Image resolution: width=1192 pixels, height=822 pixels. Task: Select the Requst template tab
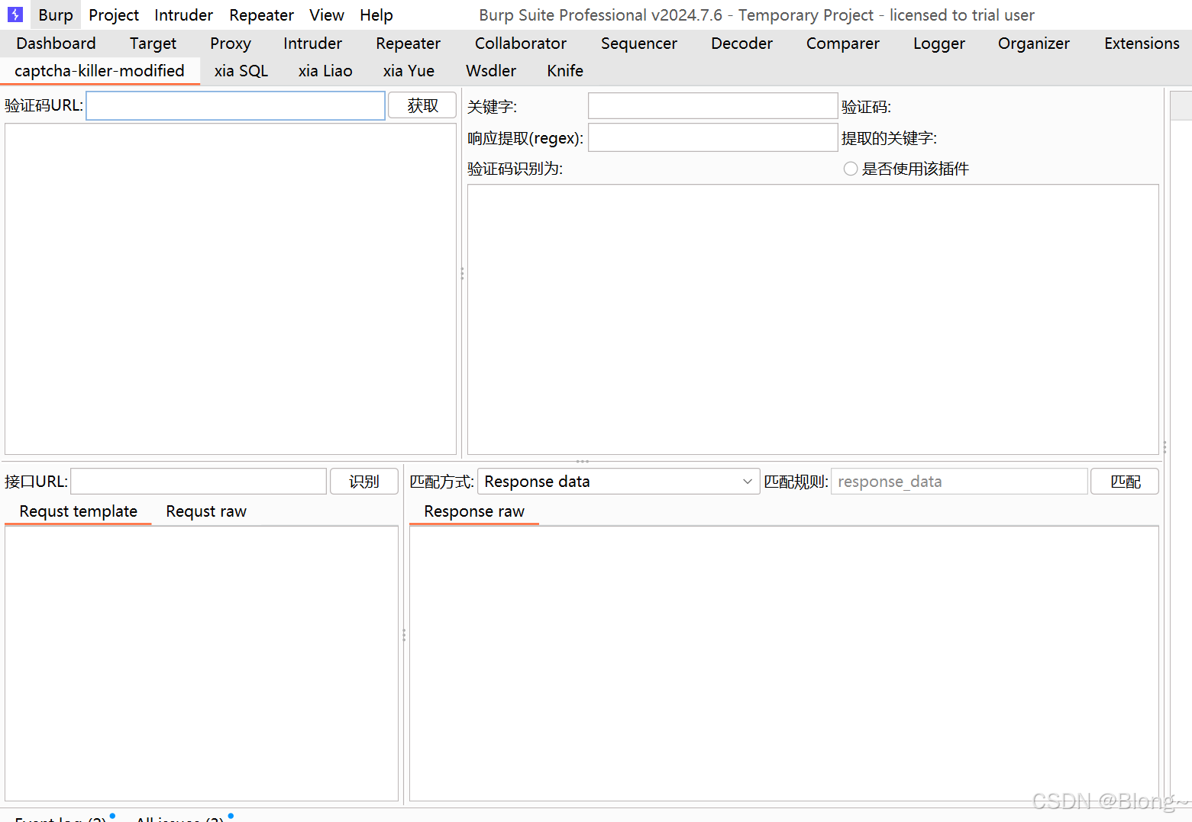coord(79,511)
